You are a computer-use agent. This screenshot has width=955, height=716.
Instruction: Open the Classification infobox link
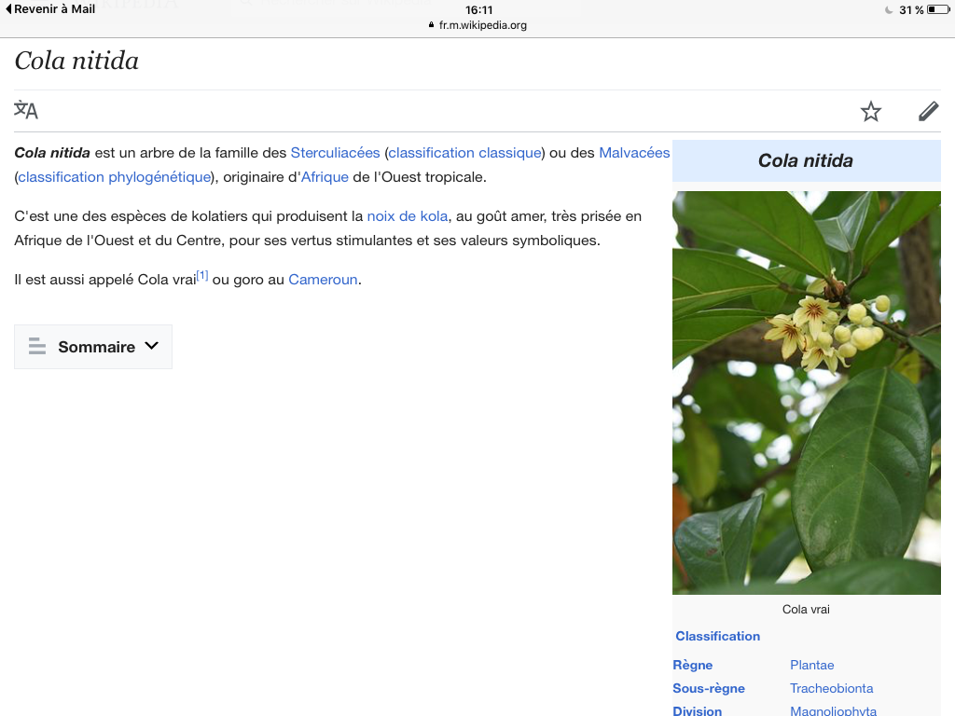(x=717, y=636)
